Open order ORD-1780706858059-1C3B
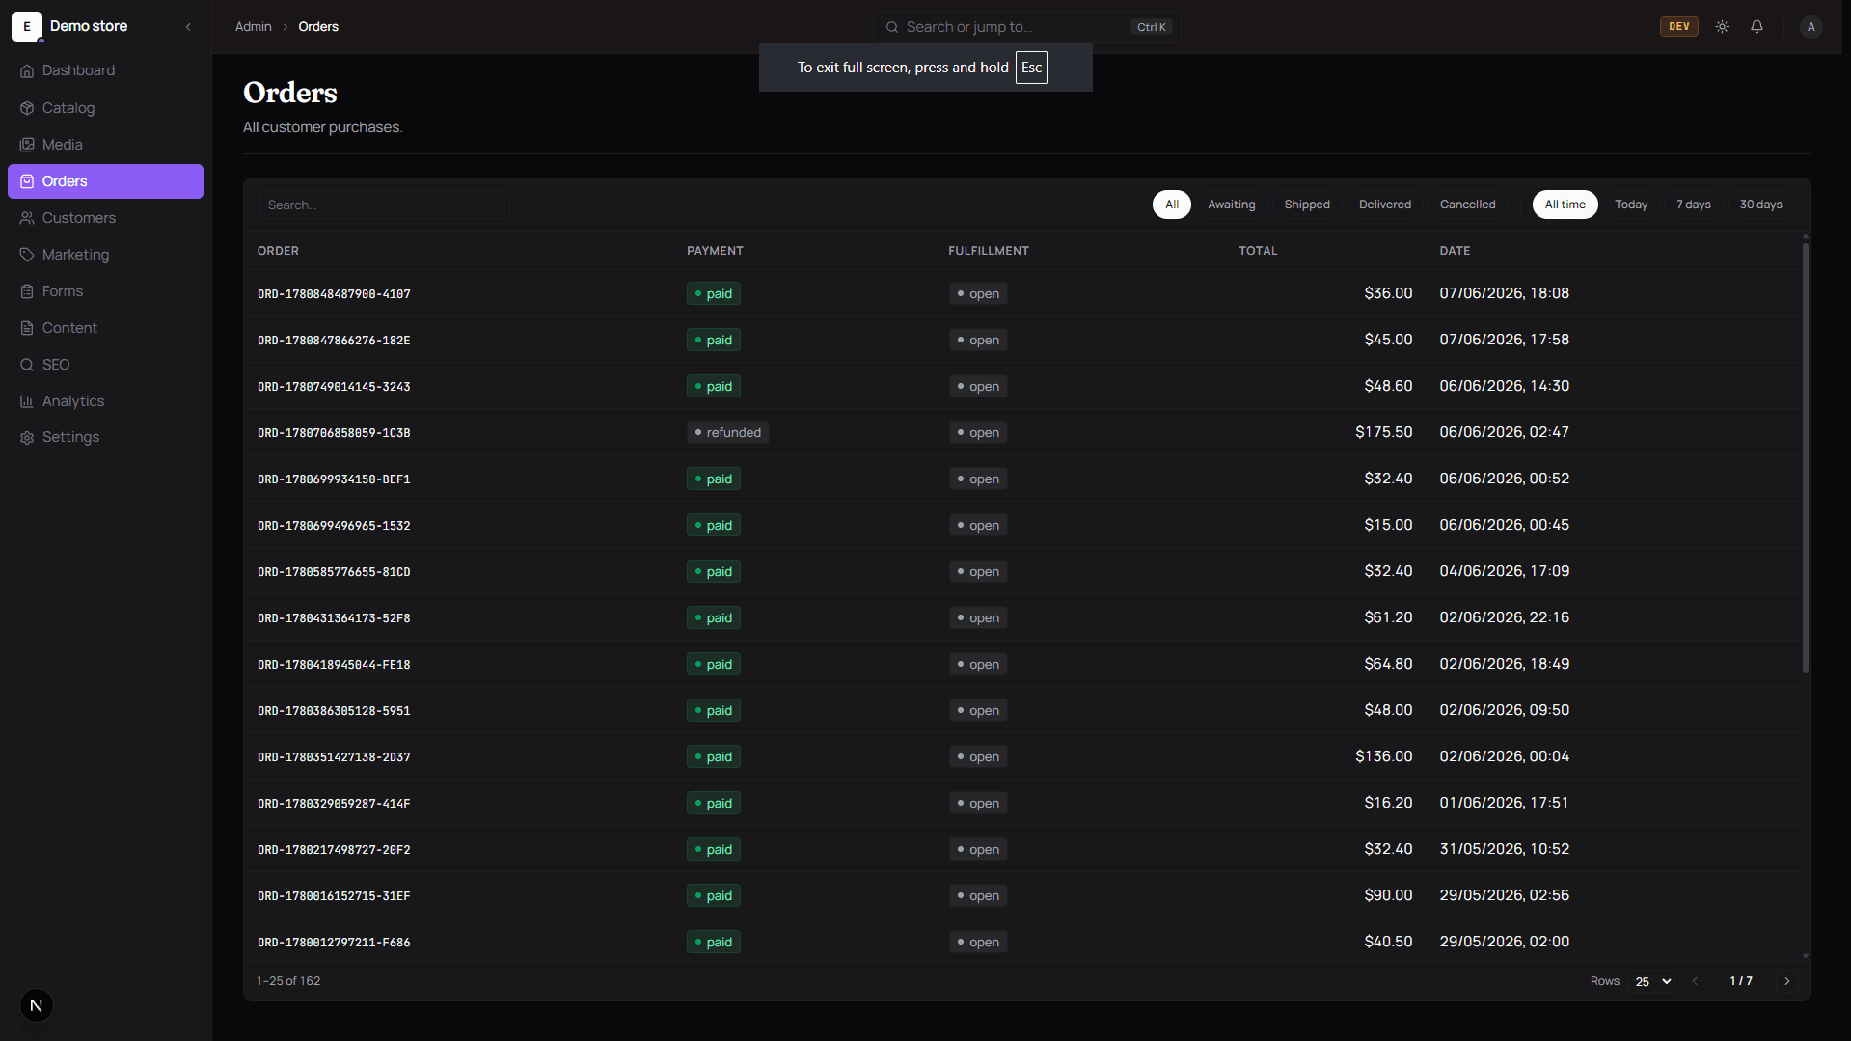 [334, 433]
